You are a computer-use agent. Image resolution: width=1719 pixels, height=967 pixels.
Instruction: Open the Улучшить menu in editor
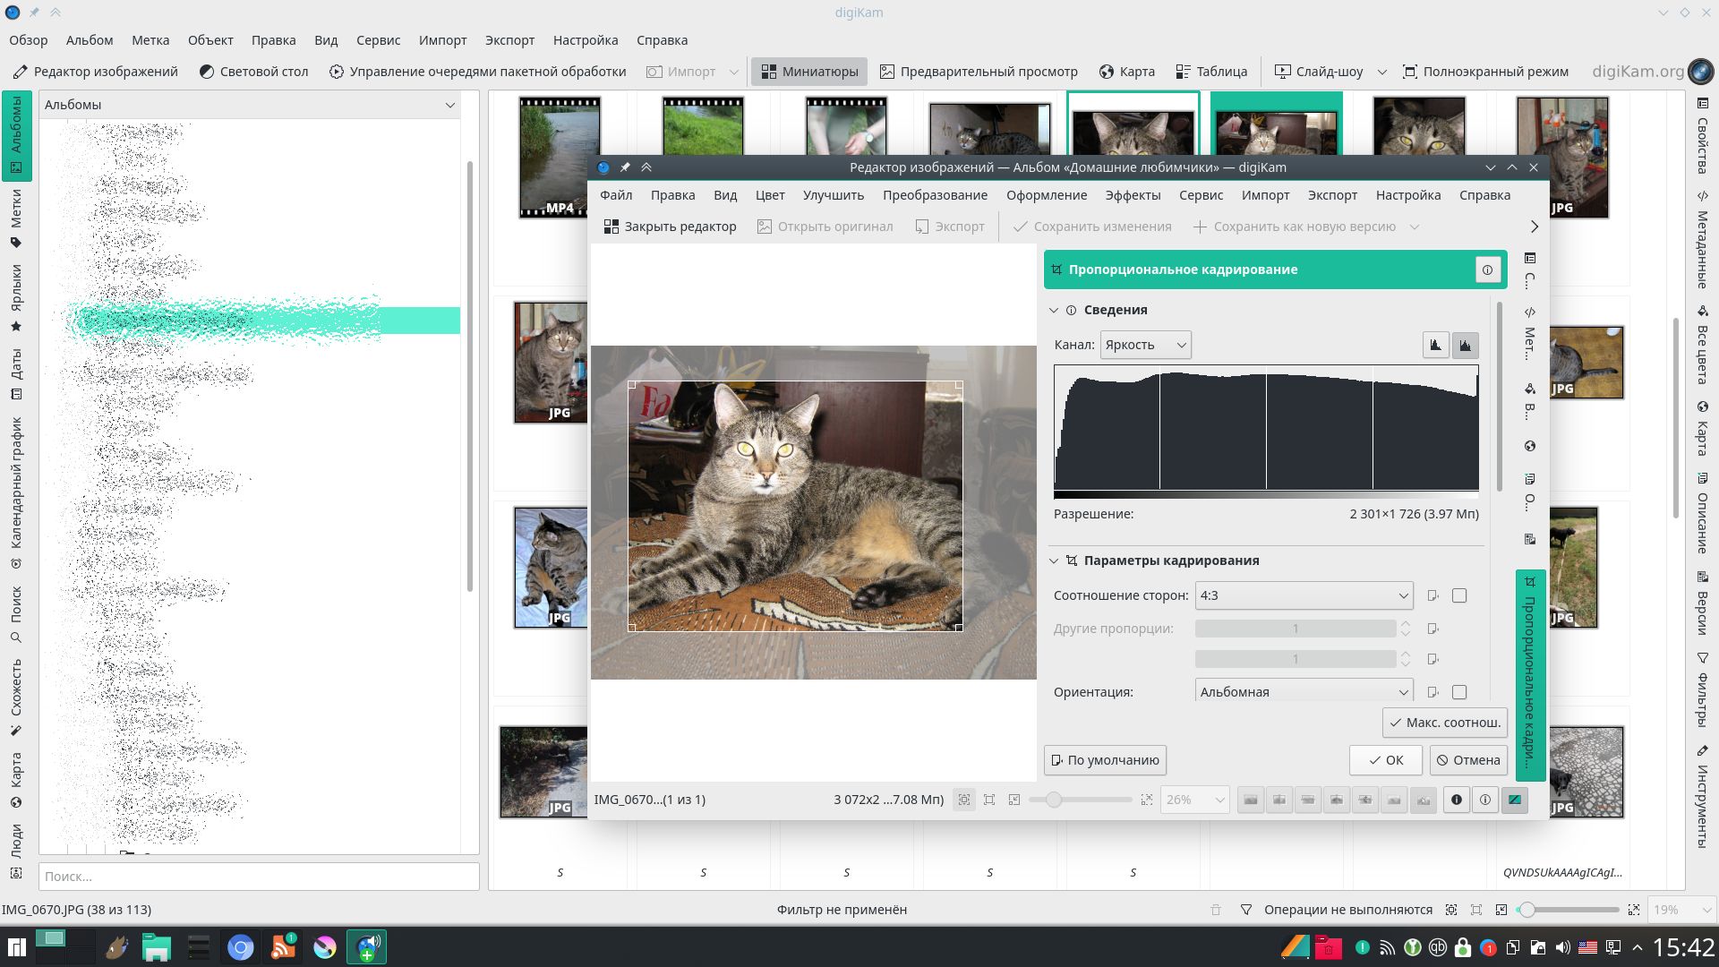tap(833, 195)
